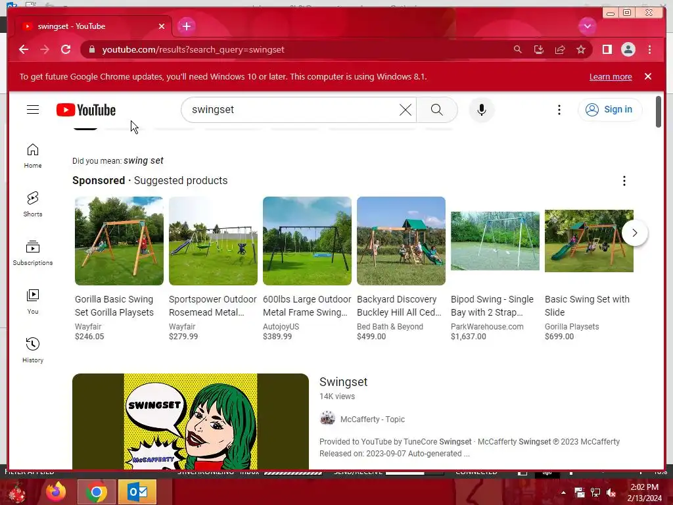Click the page vertical scrollbar thumb
Viewport: 673px width, 505px height.
coord(659,112)
